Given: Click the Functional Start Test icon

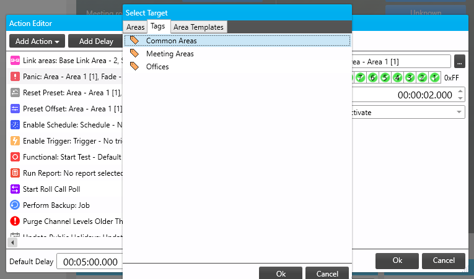Looking at the screenshot, I should coord(15,157).
